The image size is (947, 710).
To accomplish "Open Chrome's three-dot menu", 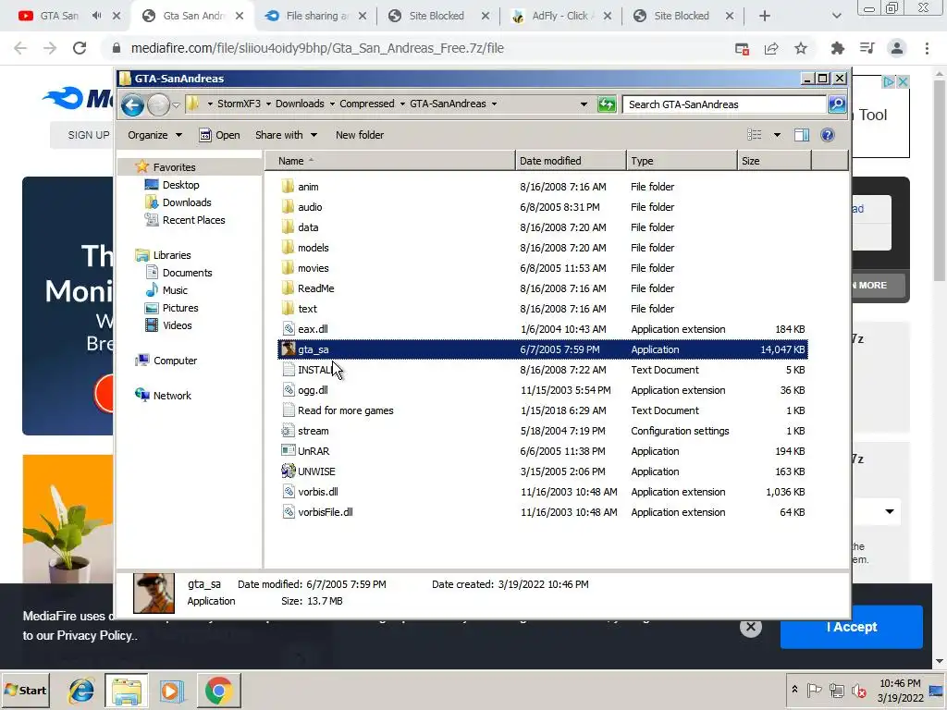I will pos(927,48).
